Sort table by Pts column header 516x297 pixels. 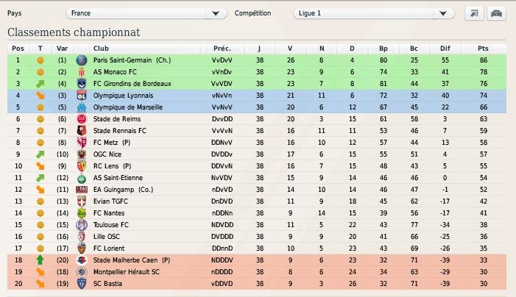(483, 49)
